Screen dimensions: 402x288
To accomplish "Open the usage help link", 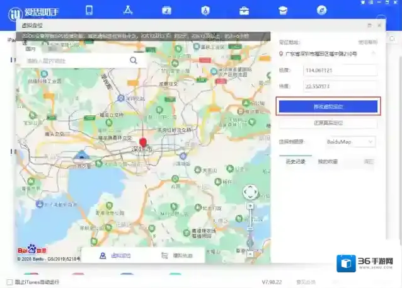I will tap(367, 42).
